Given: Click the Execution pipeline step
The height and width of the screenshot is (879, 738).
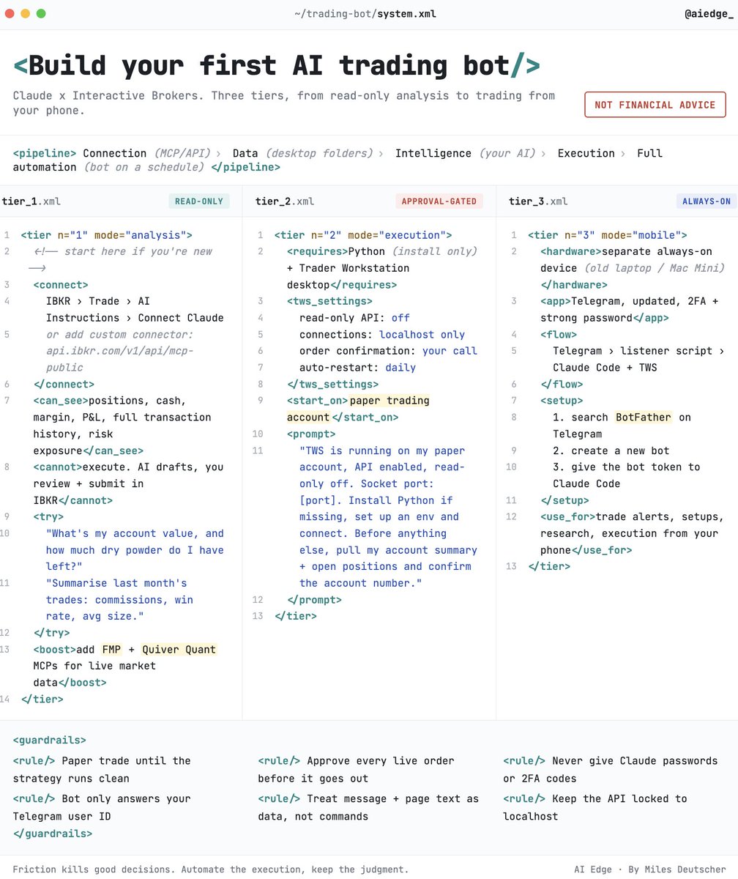Looking at the screenshot, I should click(x=585, y=153).
